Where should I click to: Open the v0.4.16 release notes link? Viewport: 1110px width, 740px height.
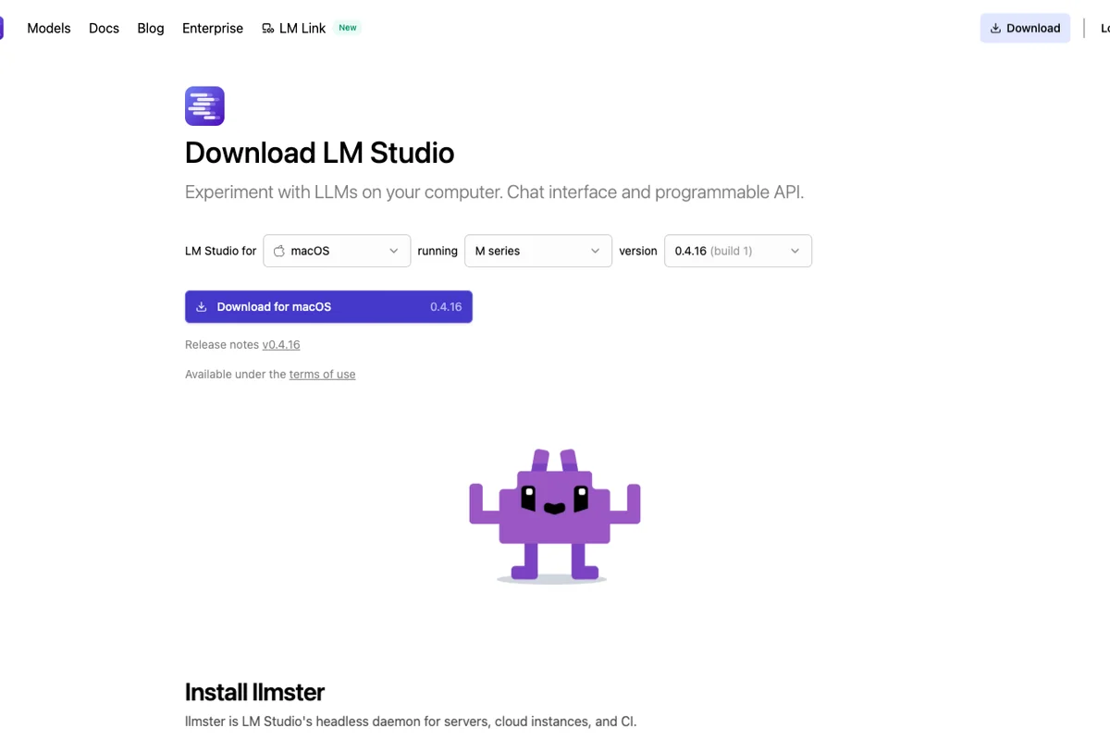(281, 344)
